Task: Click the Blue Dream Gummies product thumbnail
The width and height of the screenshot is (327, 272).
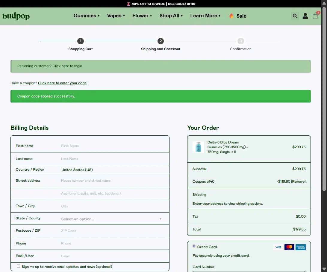Action: pyautogui.click(x=198, y=147)
